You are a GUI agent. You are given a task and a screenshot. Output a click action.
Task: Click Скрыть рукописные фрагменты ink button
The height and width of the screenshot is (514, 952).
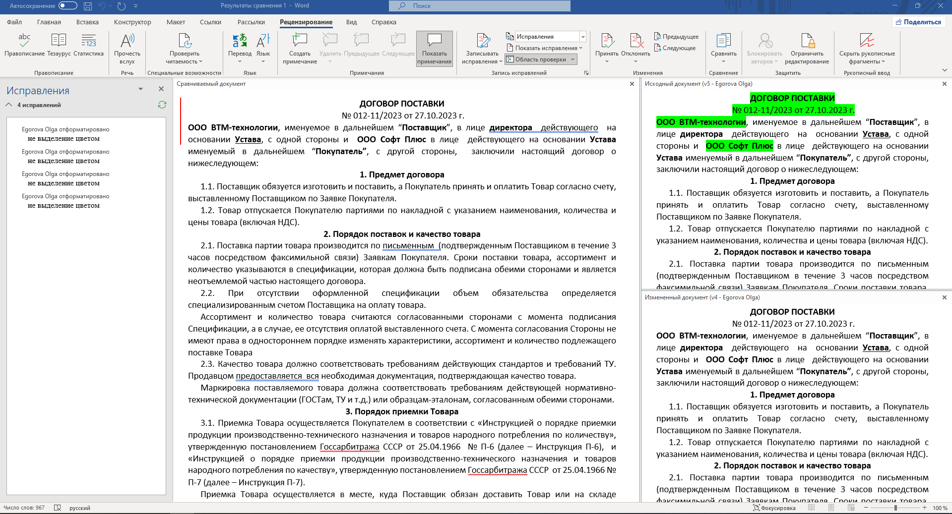867,48
